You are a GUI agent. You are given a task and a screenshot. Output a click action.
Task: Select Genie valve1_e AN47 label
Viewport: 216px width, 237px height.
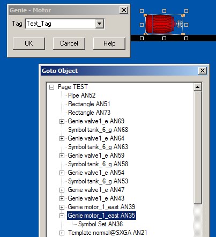click(x=96, y=190)
